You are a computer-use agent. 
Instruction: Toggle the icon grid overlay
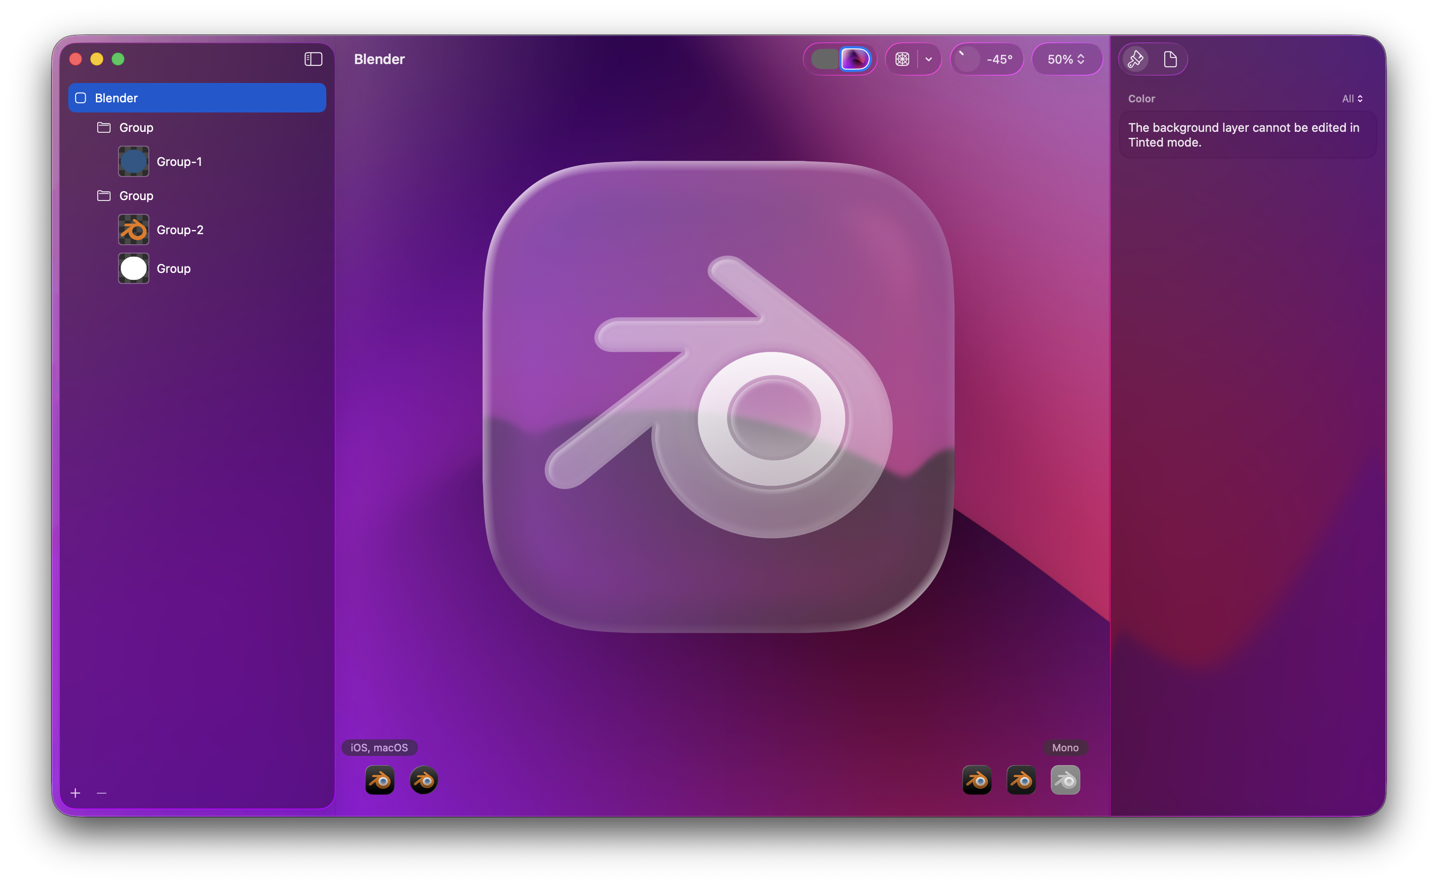[902, 59]
